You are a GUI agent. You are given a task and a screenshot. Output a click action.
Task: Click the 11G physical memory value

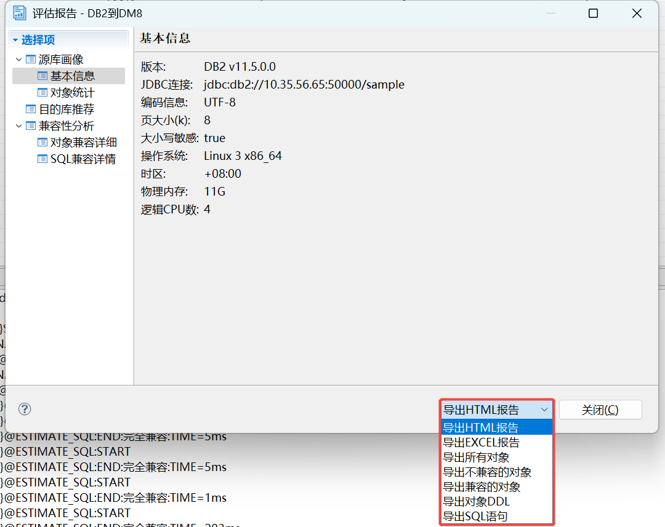[215, 191]
